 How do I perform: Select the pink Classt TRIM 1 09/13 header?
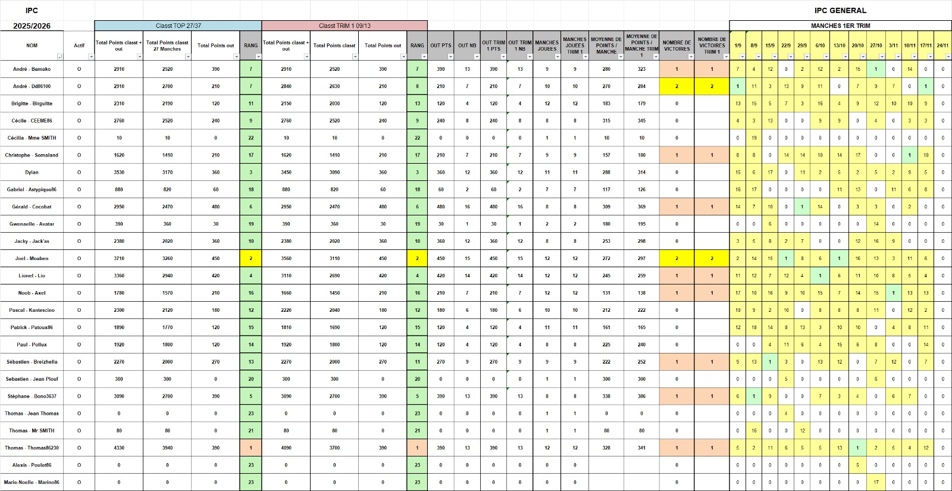pyautogui.click(x=345, y=26)
